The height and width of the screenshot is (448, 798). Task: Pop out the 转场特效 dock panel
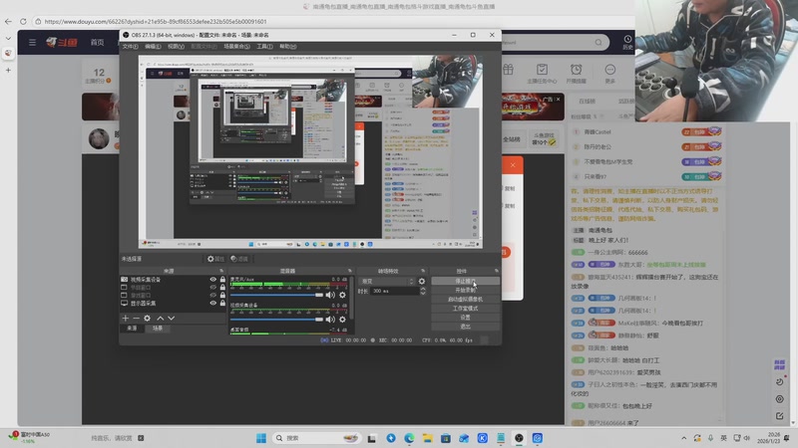pyautogui.click(x=422, y=271)
